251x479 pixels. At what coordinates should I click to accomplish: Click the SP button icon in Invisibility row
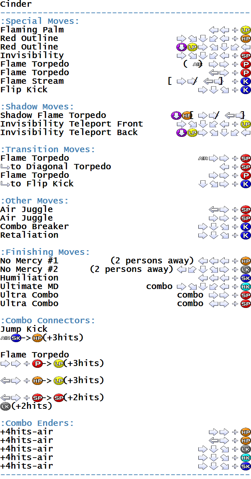[x=246, y=56]
